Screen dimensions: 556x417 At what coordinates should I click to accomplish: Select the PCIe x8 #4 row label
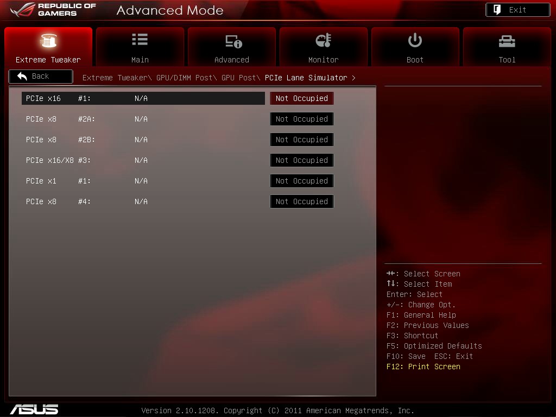point(58,201)
